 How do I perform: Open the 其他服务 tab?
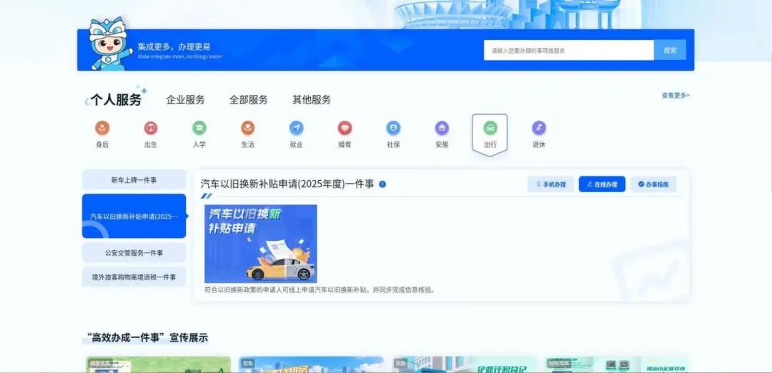point(312,100)
